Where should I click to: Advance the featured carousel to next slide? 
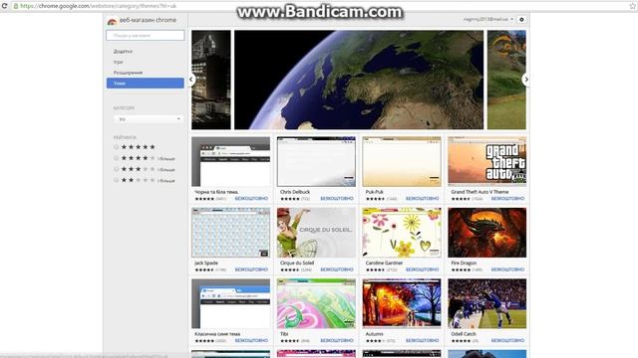coord(525,80)
